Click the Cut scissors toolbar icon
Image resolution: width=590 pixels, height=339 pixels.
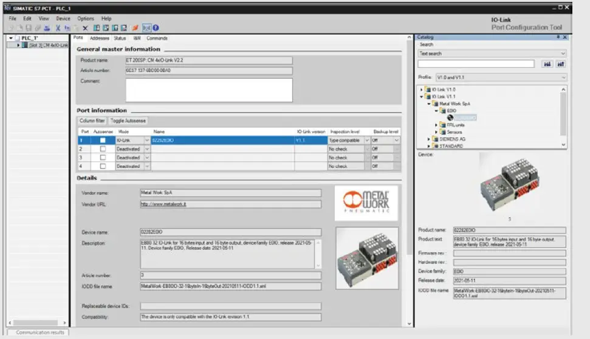pyautogui.click(x=58, y=28)
